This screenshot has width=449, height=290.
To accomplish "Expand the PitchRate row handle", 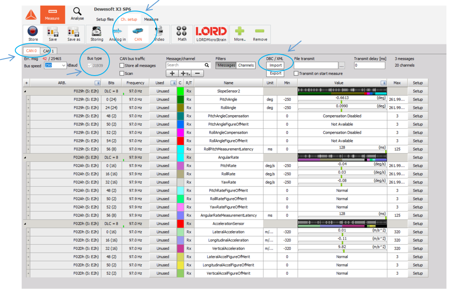I will coord(28,166).
